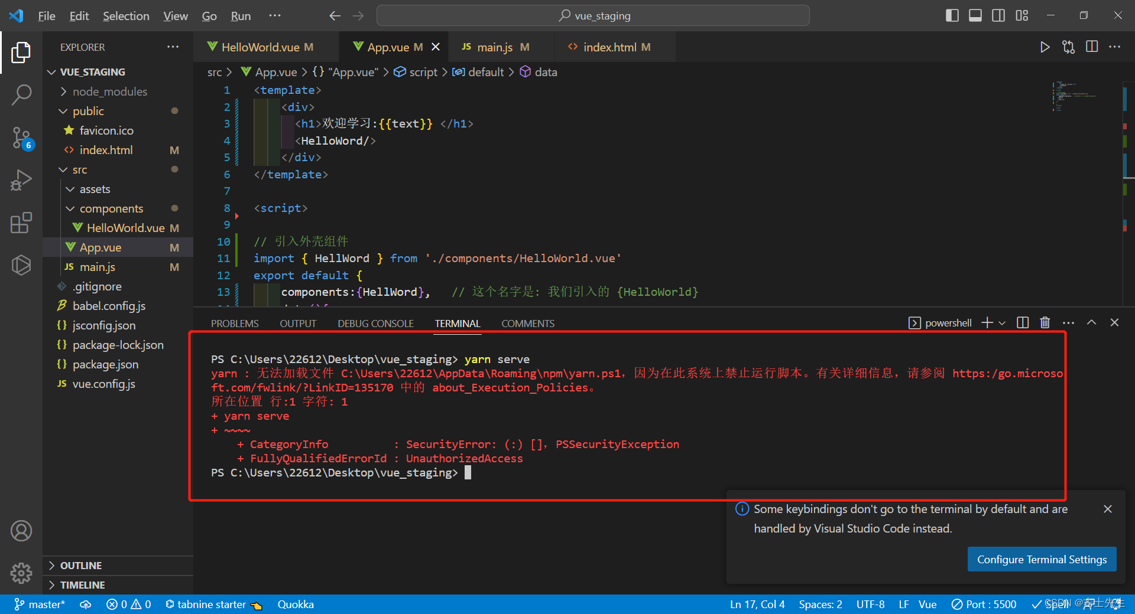Click the master* branch status item
1135x614 pixels.
point(40,605)
